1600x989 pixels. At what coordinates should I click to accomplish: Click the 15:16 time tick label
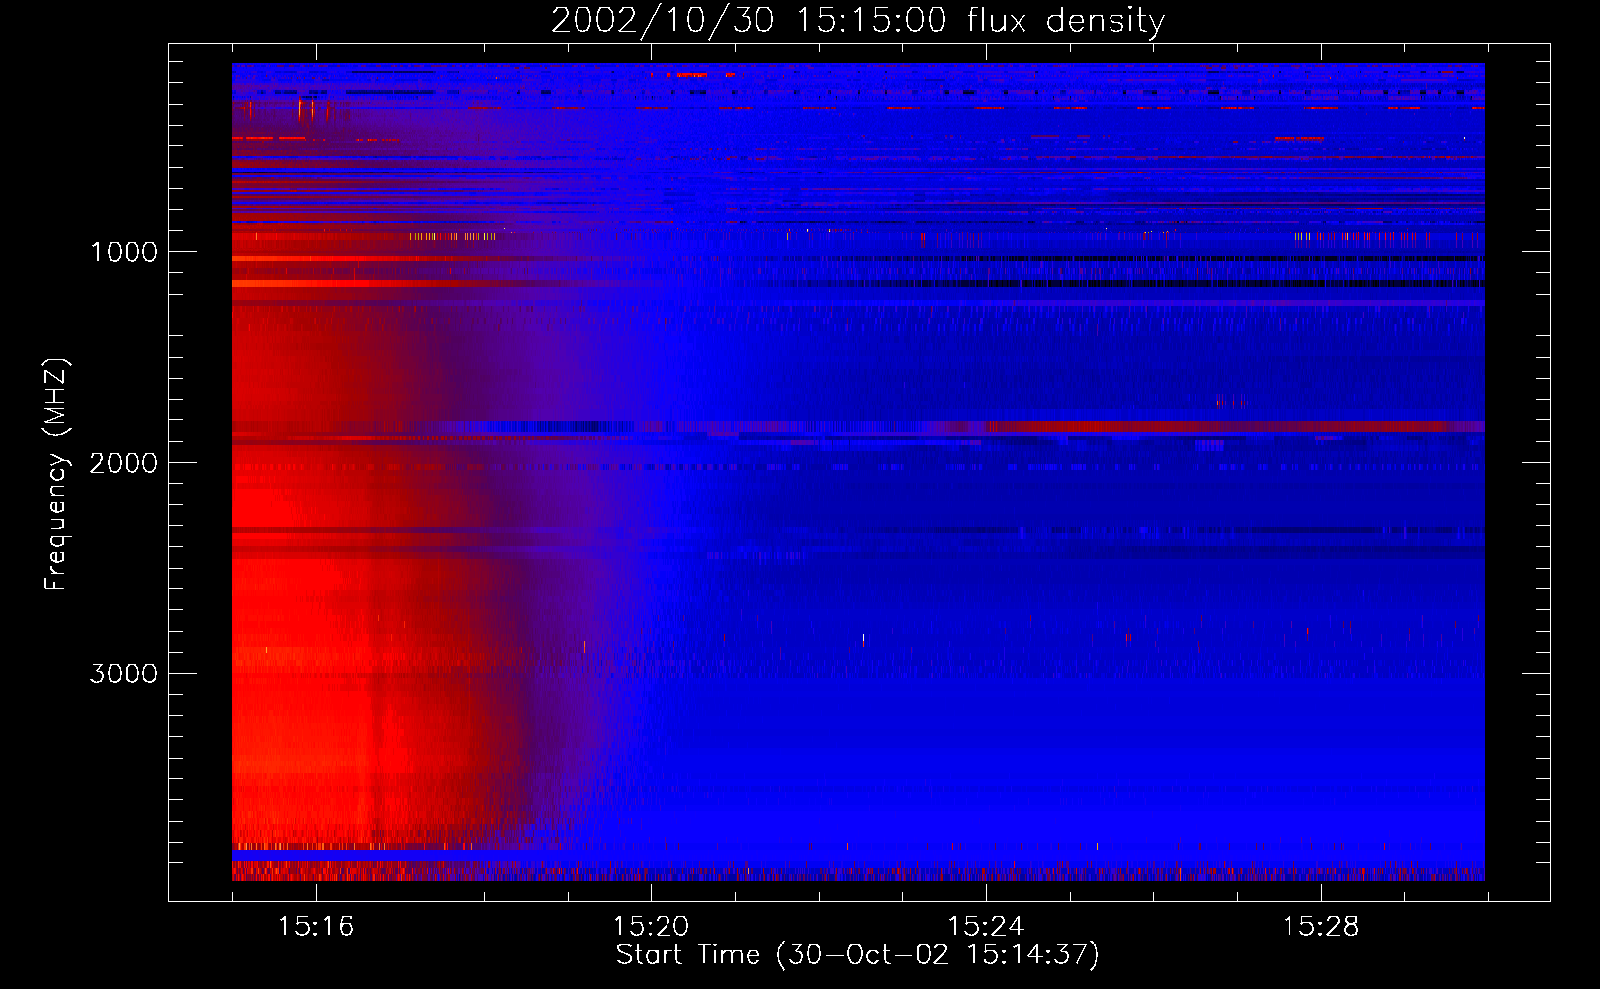click(316, 926)
